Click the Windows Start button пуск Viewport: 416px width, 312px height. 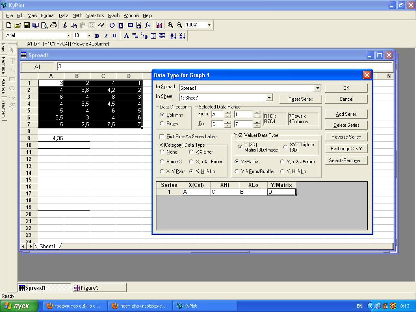(x=19, y=306)
